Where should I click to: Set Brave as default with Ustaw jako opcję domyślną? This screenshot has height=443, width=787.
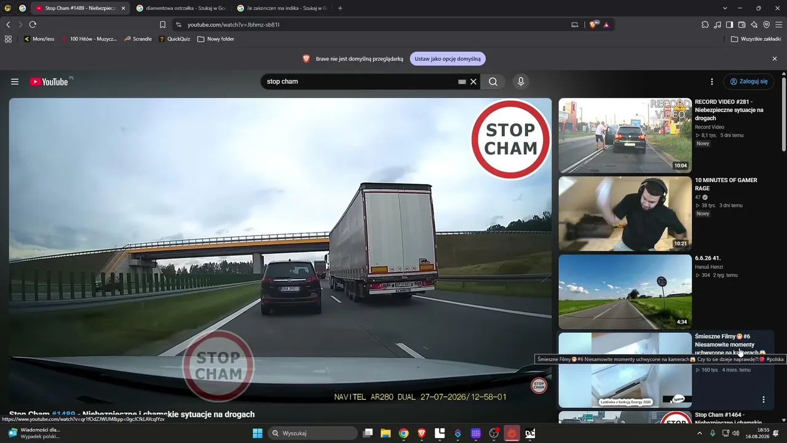coord(448,59)
